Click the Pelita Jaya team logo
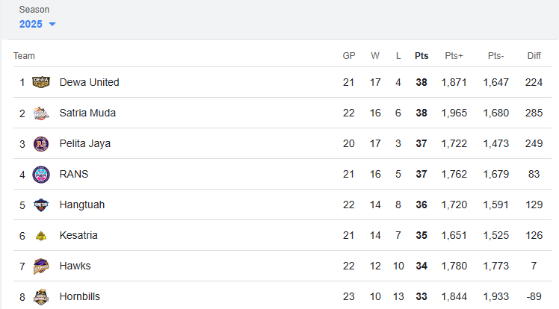This screenshot has height=309, width=559. (41, 144)
